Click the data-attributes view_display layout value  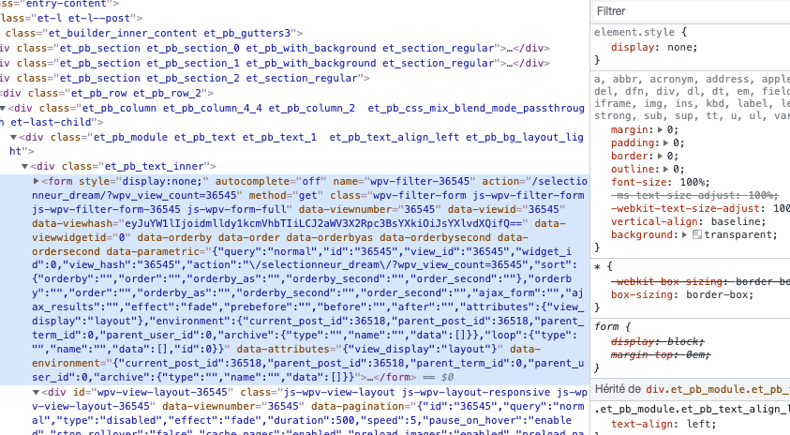(x=419, y=349)
